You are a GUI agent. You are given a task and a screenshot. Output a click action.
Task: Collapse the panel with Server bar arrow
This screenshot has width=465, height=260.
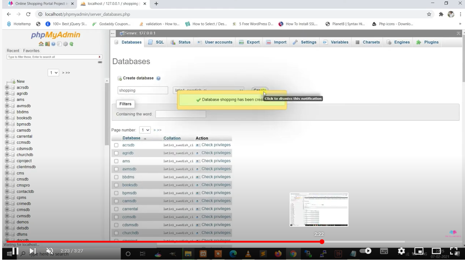(113, 33)
